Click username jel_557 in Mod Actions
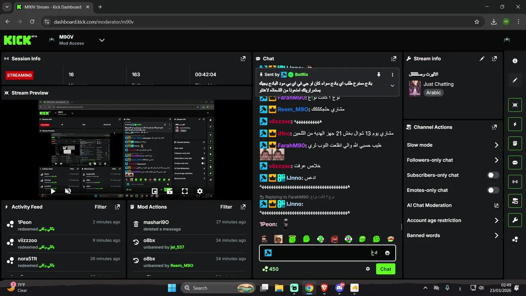 point(177,247)
